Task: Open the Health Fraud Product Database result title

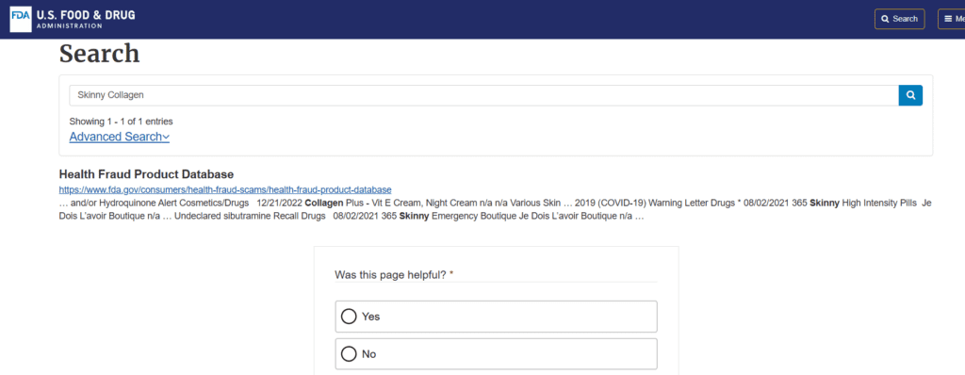Action: pos(146,174)
